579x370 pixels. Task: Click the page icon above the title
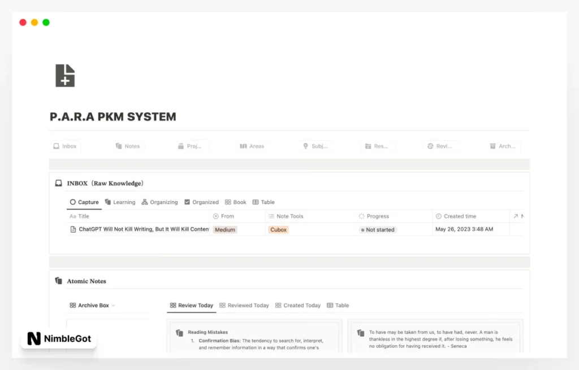[x=65, y=76]
